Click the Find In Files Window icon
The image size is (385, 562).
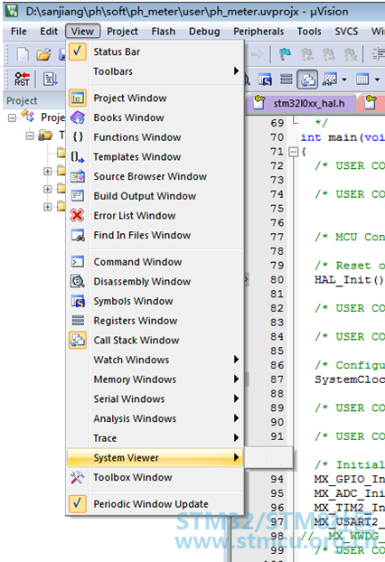[78, 235]
